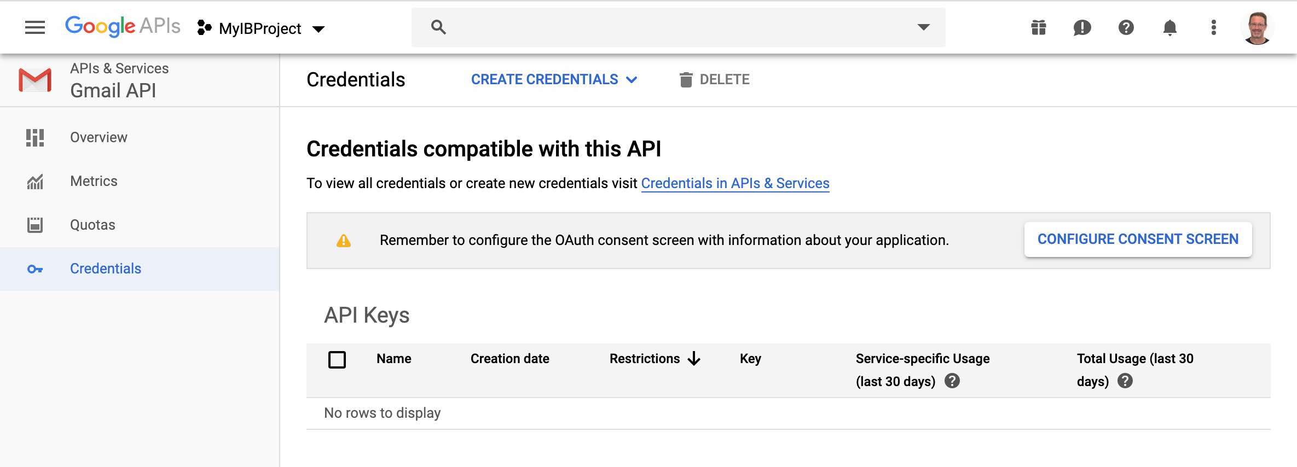Click the yellow warning triangle icon
1297x467 pixels.
pos(344,241)
